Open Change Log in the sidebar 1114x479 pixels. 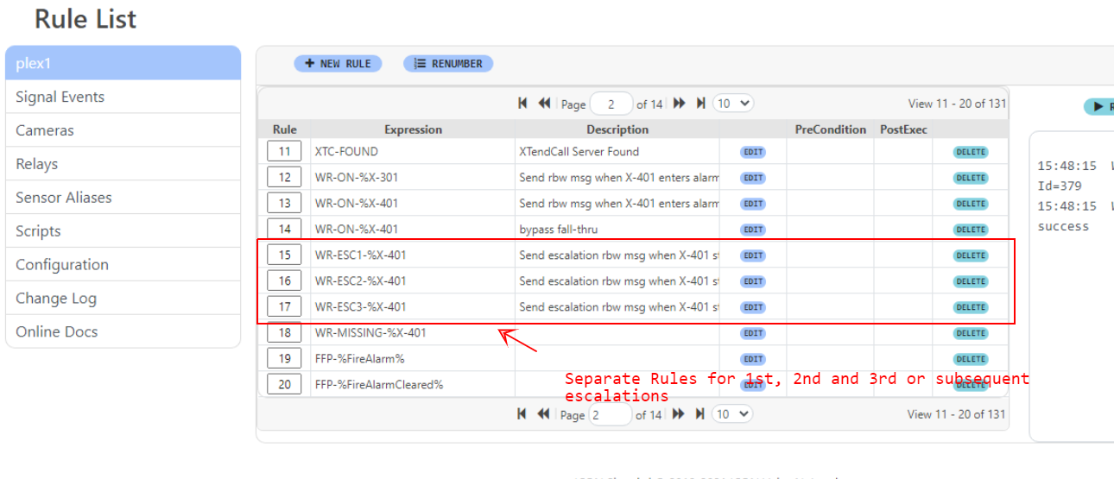(x=123, y=299)
